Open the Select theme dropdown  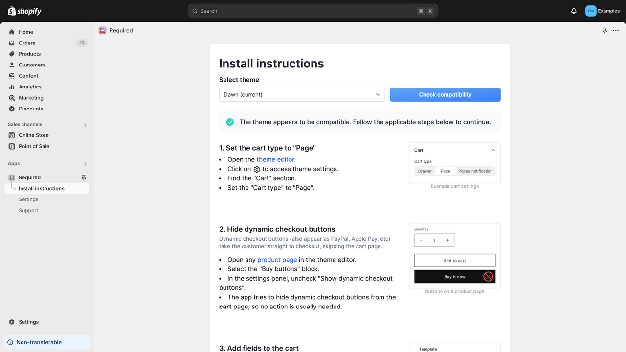(302, 95)
